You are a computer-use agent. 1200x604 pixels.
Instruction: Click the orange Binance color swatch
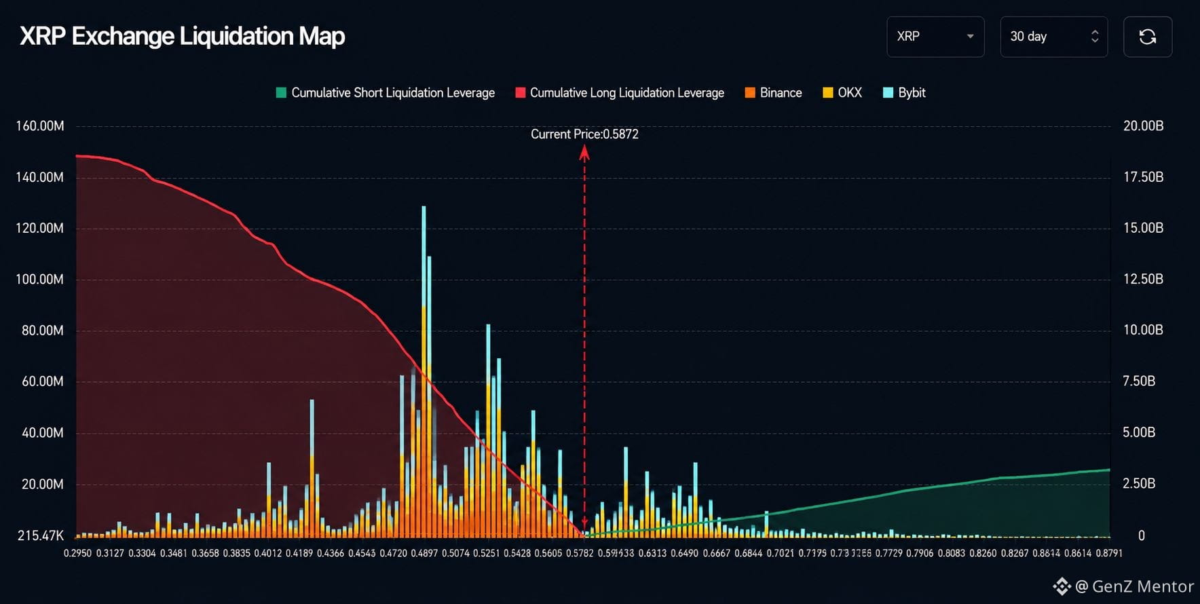(750, 93)
